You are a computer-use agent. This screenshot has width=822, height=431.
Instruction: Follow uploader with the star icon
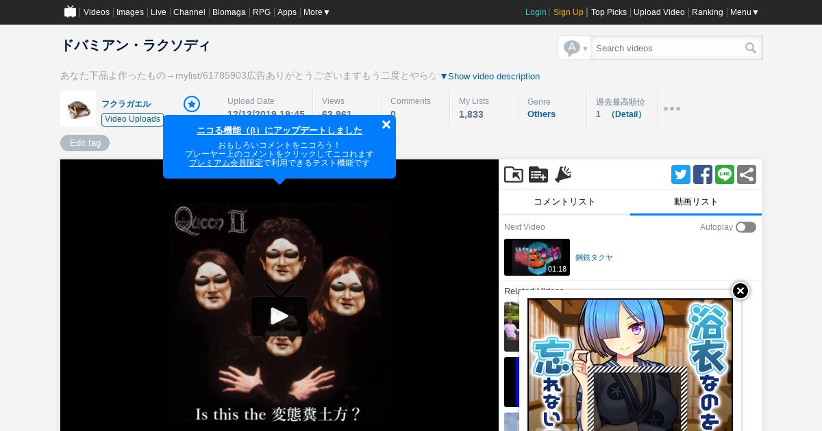(x=192, y=104)
